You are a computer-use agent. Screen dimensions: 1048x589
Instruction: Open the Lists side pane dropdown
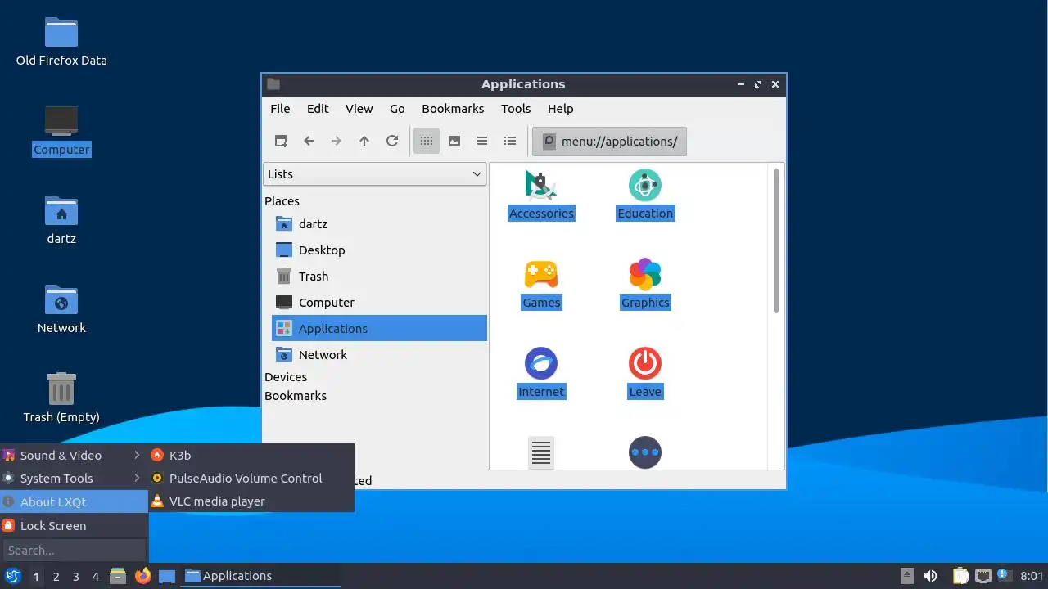(375, 173)
